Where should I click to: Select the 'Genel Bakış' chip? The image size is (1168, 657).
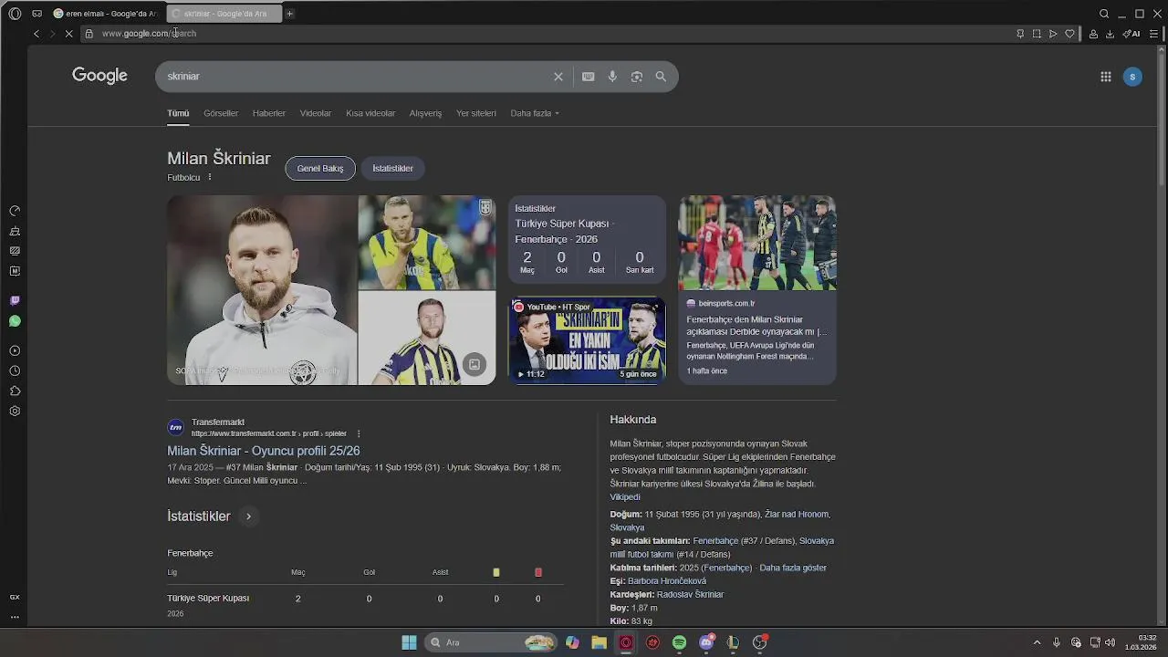[320, 168]
